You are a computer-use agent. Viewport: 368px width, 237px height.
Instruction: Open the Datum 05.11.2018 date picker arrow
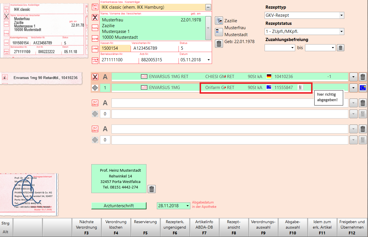coord(209,60)
